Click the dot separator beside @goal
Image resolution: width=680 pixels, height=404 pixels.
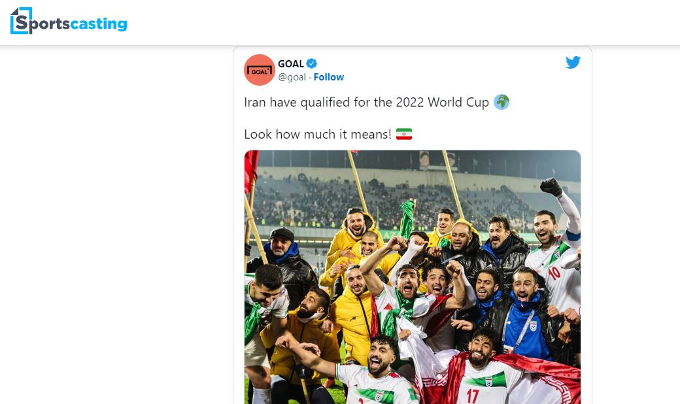tap(309, 77)
